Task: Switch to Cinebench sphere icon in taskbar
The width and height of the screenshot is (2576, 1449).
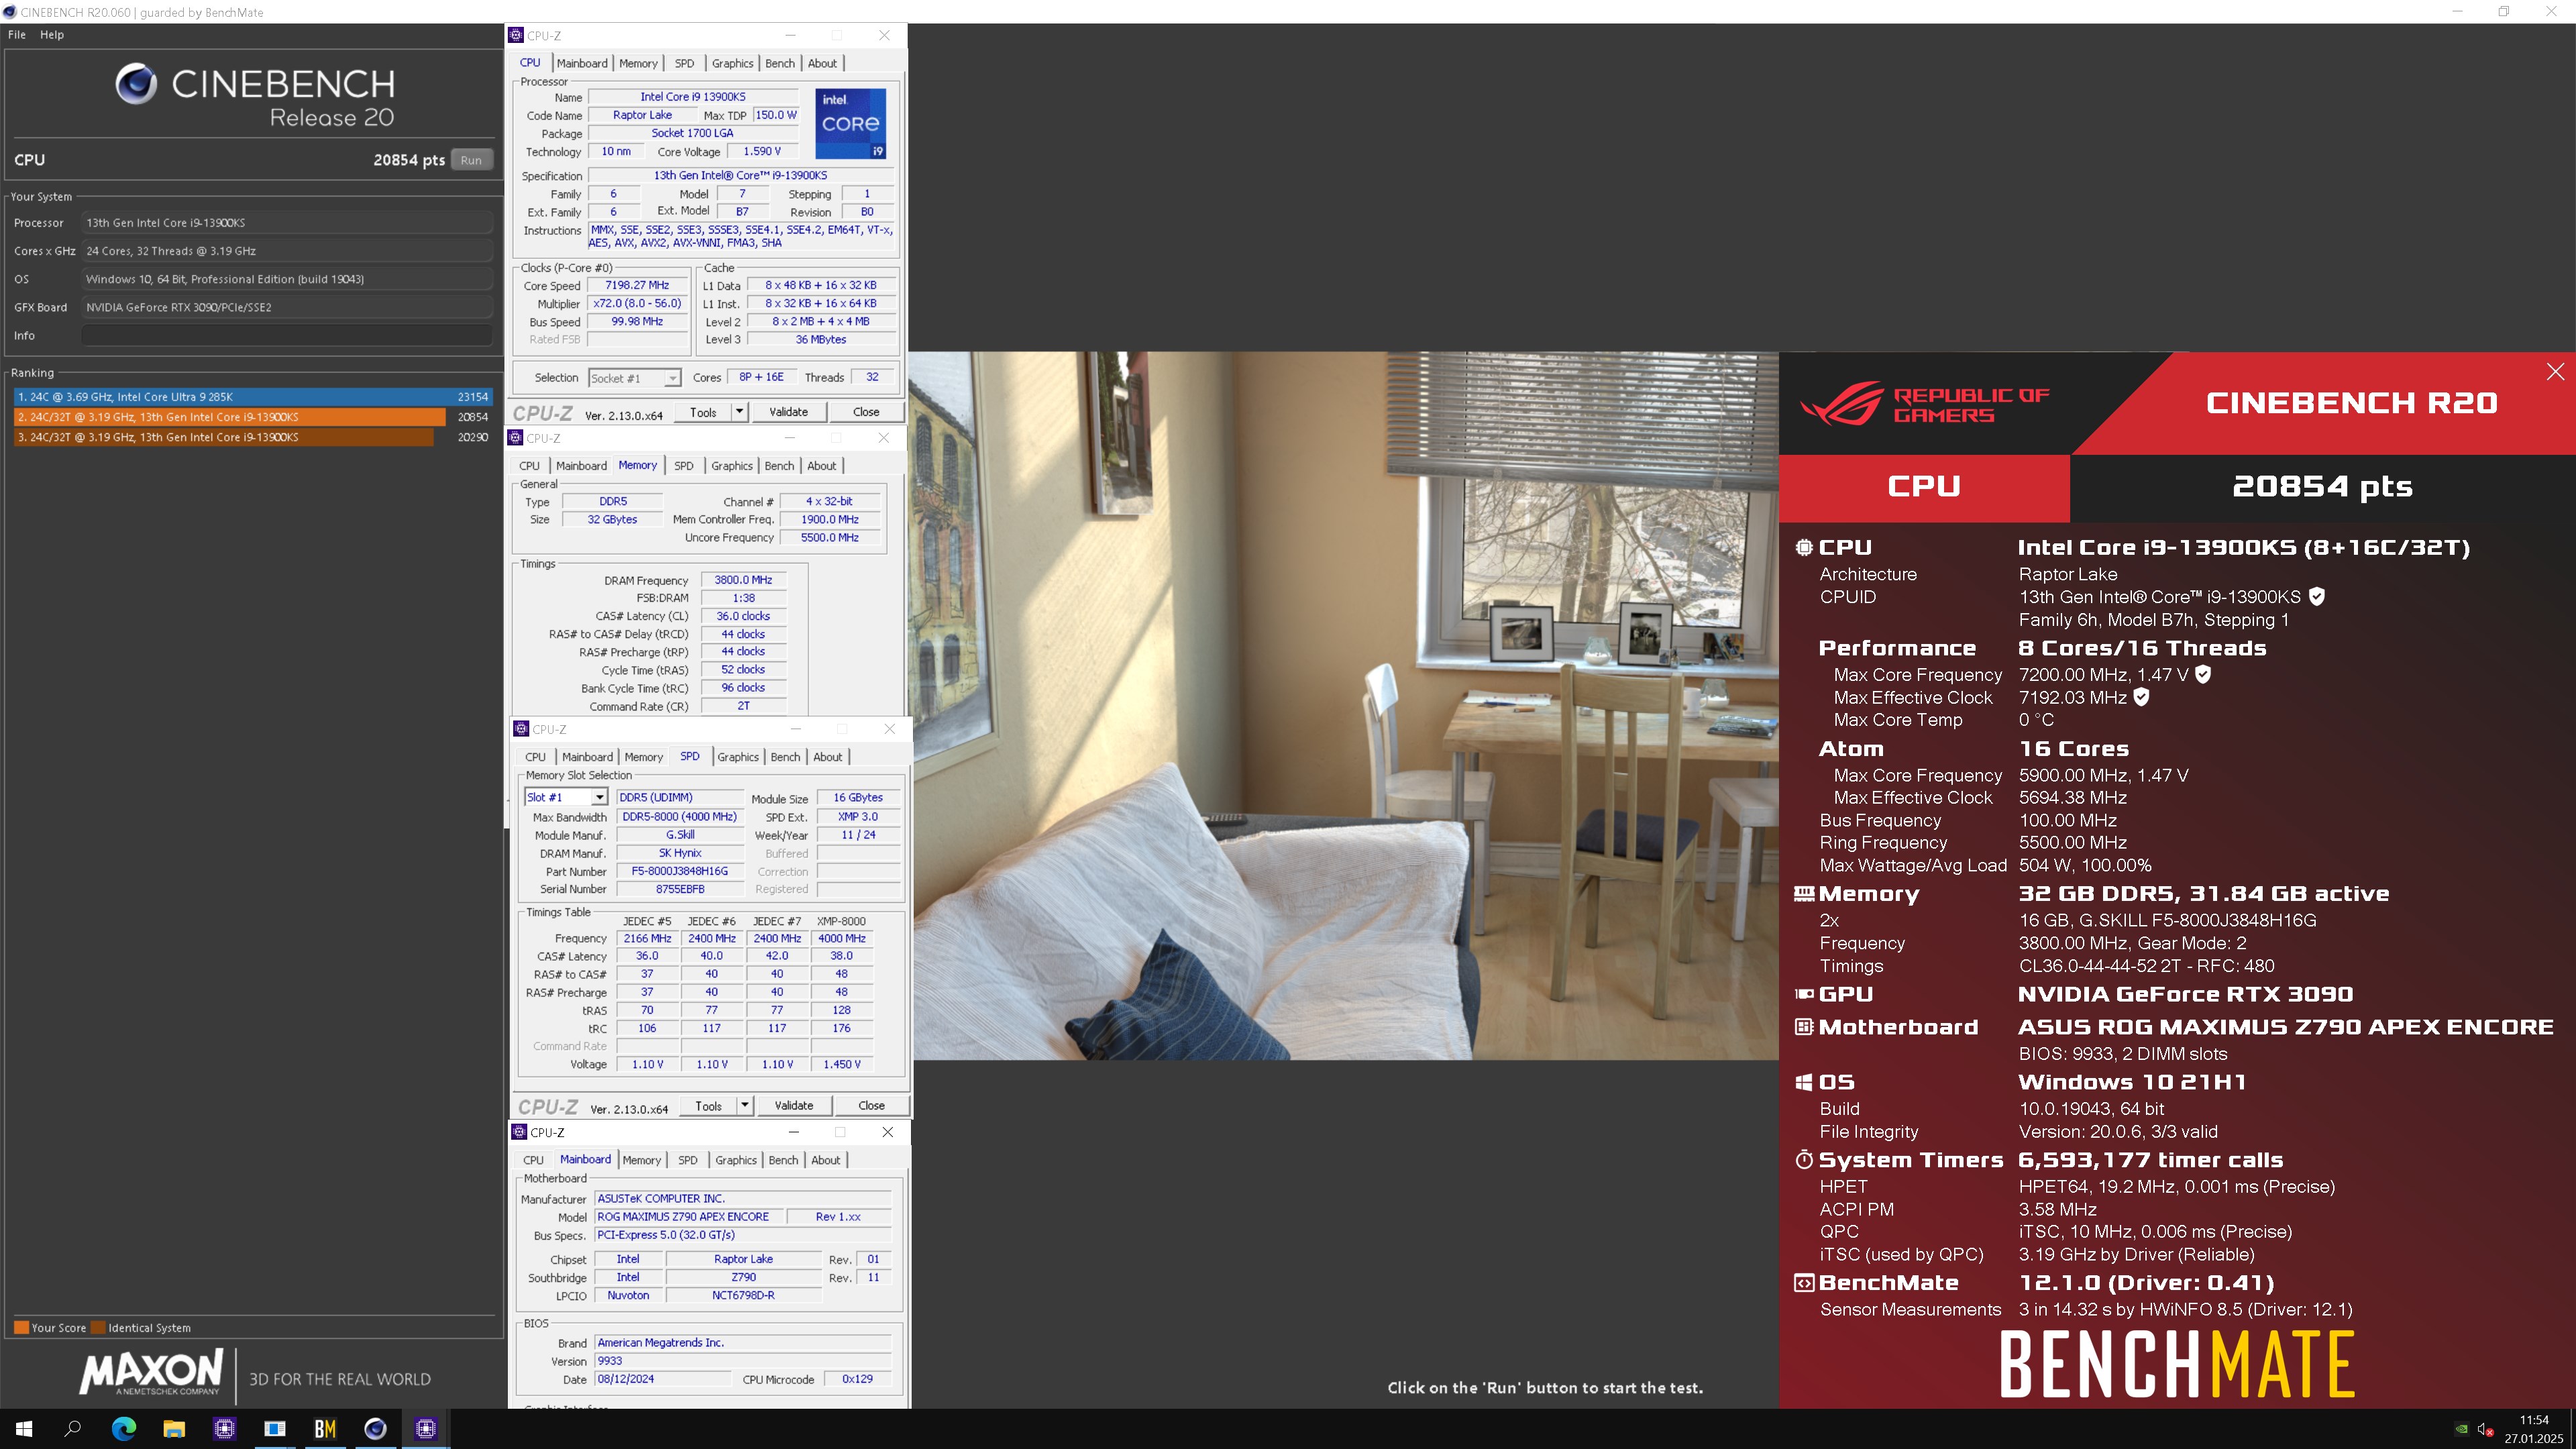Action: click(375, 1429)
